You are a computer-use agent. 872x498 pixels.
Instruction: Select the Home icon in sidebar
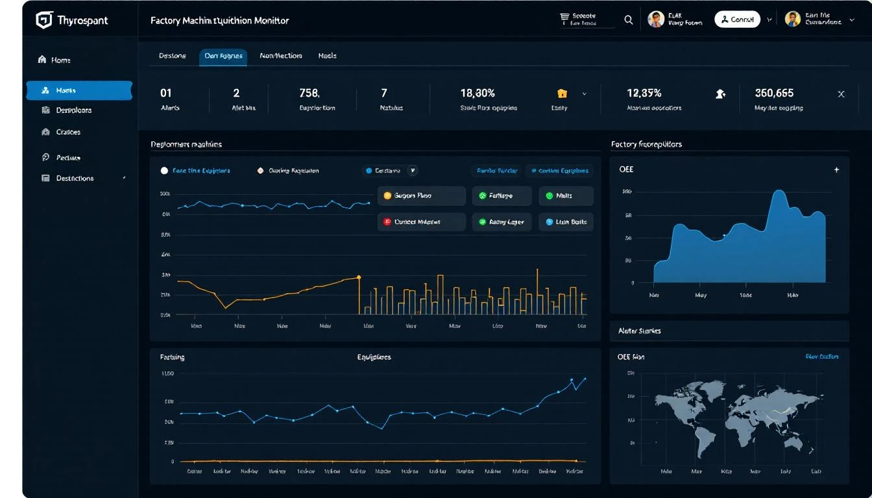43,59
